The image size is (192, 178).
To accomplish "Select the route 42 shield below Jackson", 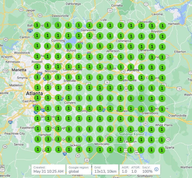I will (78, 156).
